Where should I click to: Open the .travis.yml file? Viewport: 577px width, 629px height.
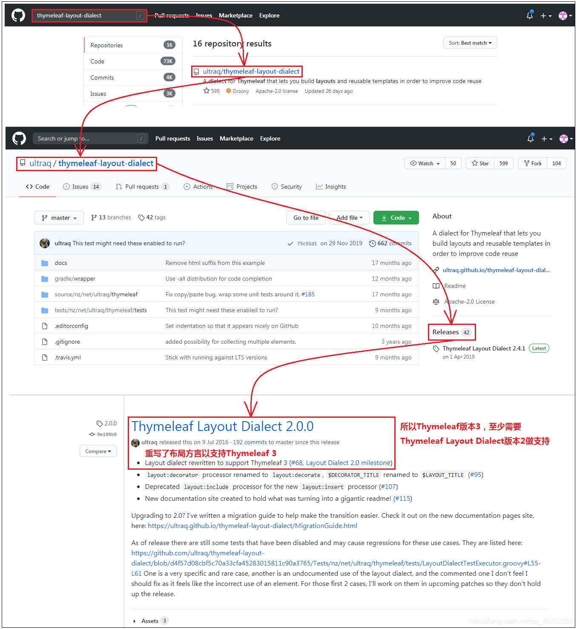point(68,358)
